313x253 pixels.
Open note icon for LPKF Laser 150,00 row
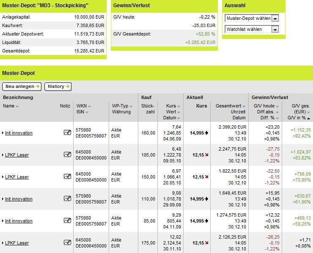coord(67,176)
